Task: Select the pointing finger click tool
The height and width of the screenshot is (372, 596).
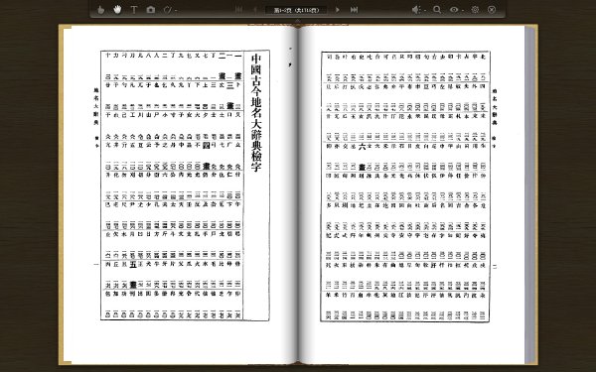Action: point(100,10)
